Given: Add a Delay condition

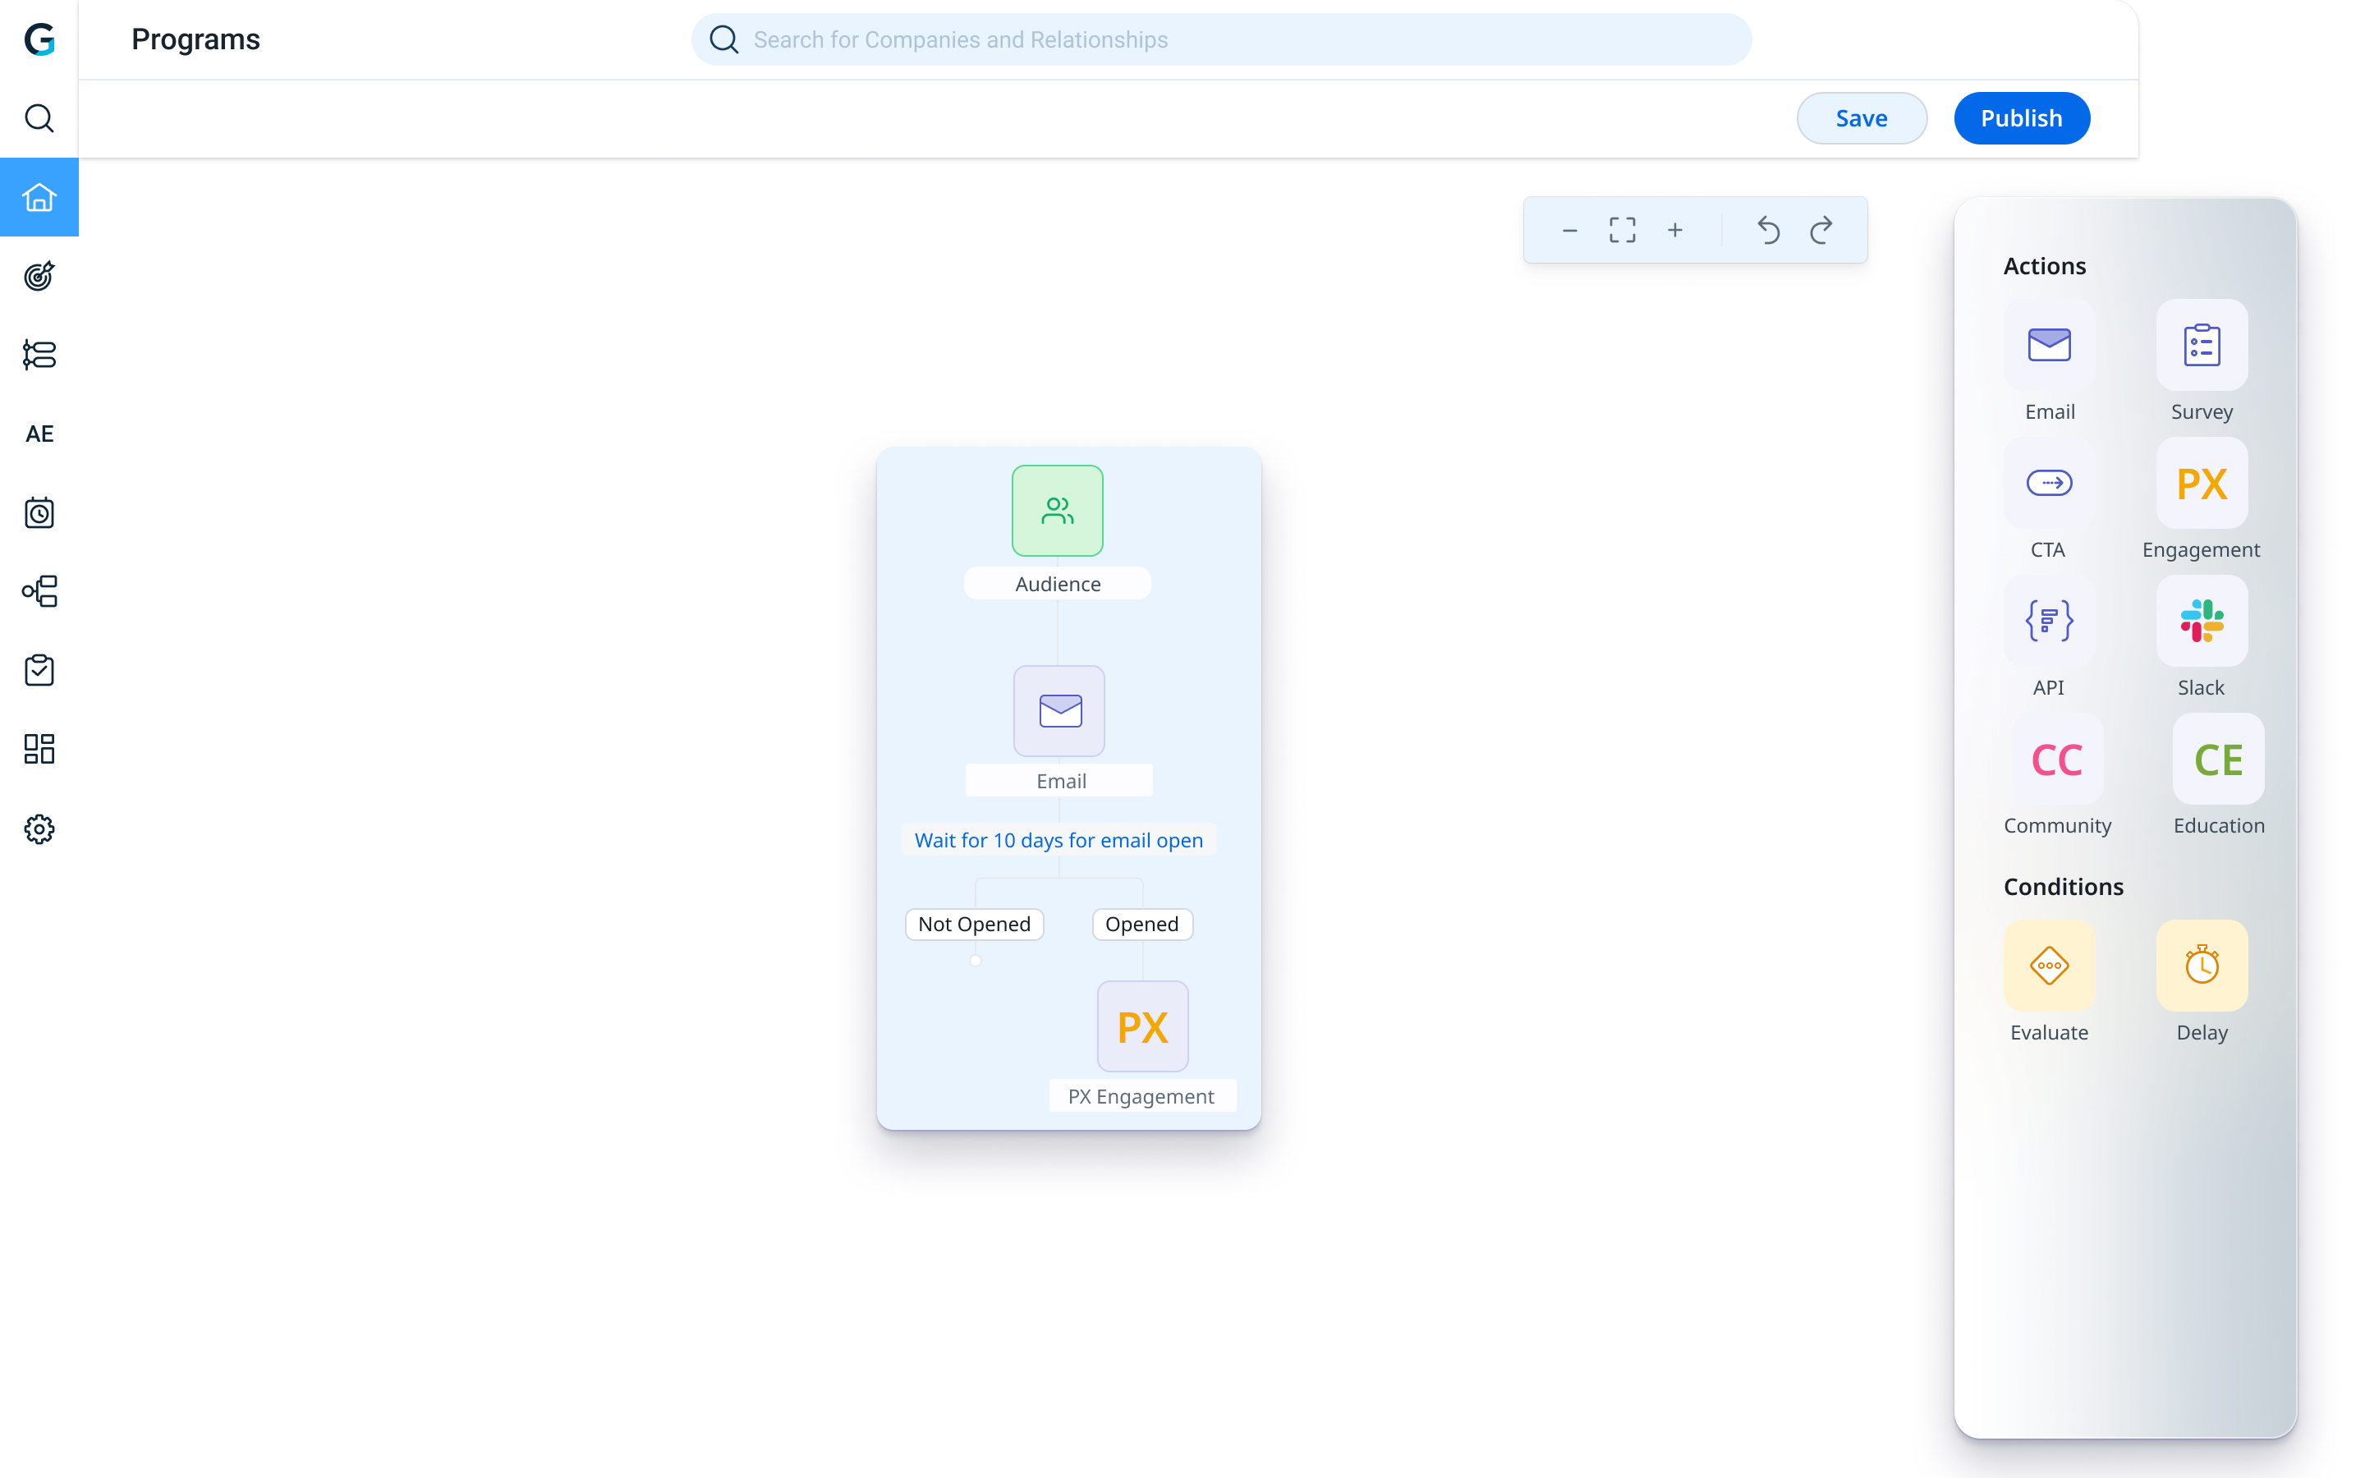Looking at the screenshot, I should 2201,966.
